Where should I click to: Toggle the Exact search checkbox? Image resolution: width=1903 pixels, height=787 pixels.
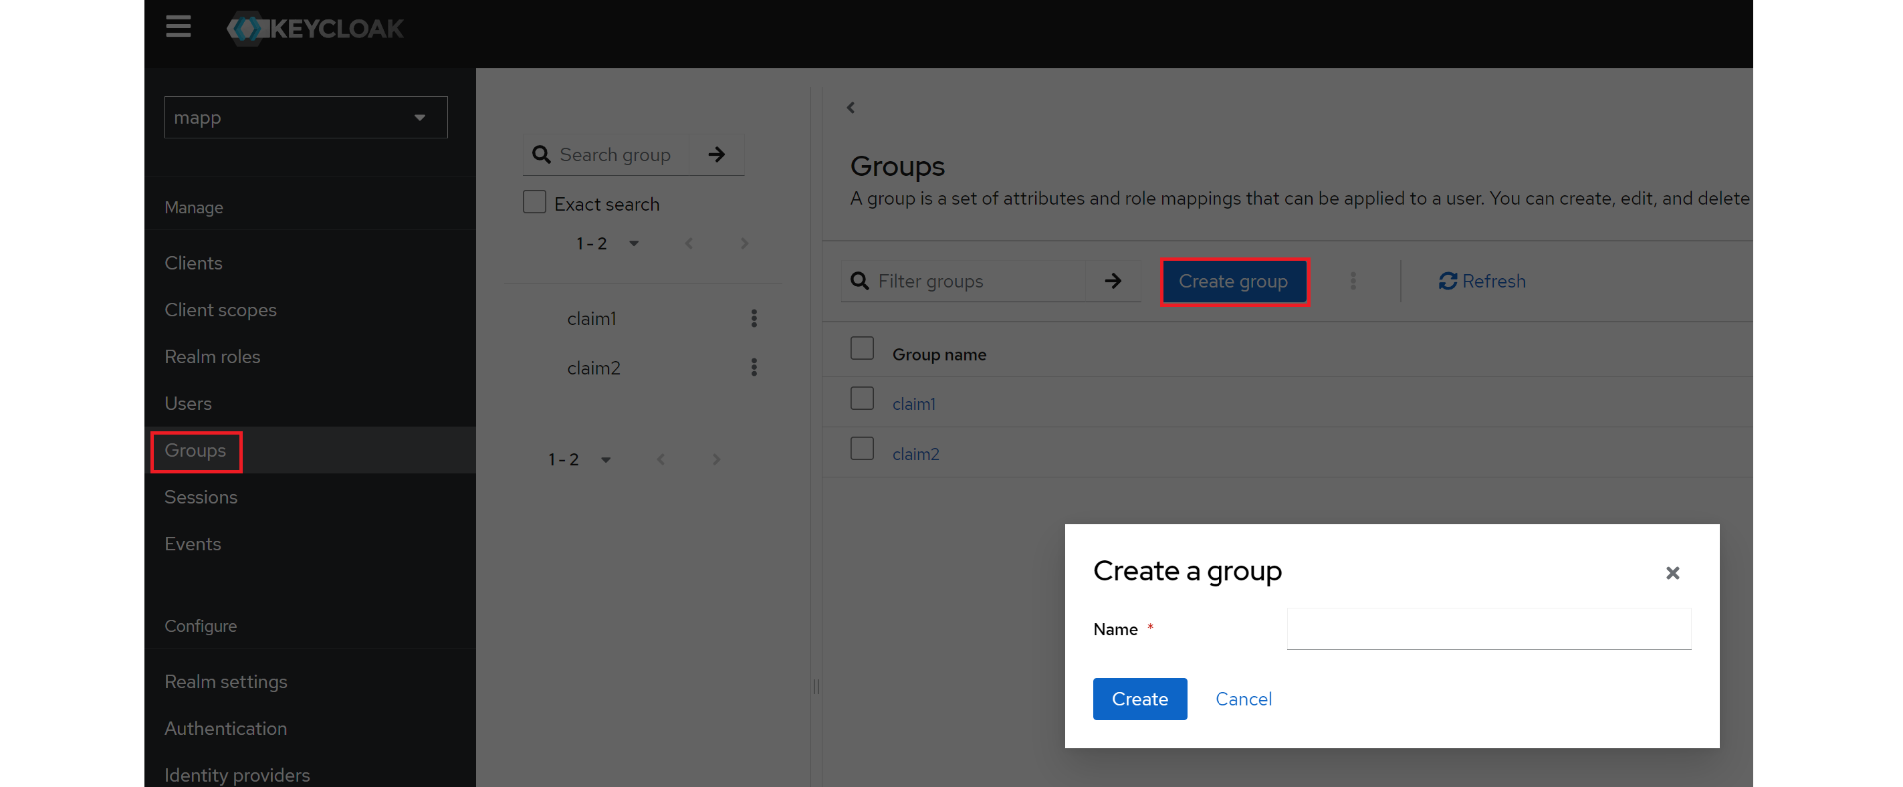pos(534,203)
